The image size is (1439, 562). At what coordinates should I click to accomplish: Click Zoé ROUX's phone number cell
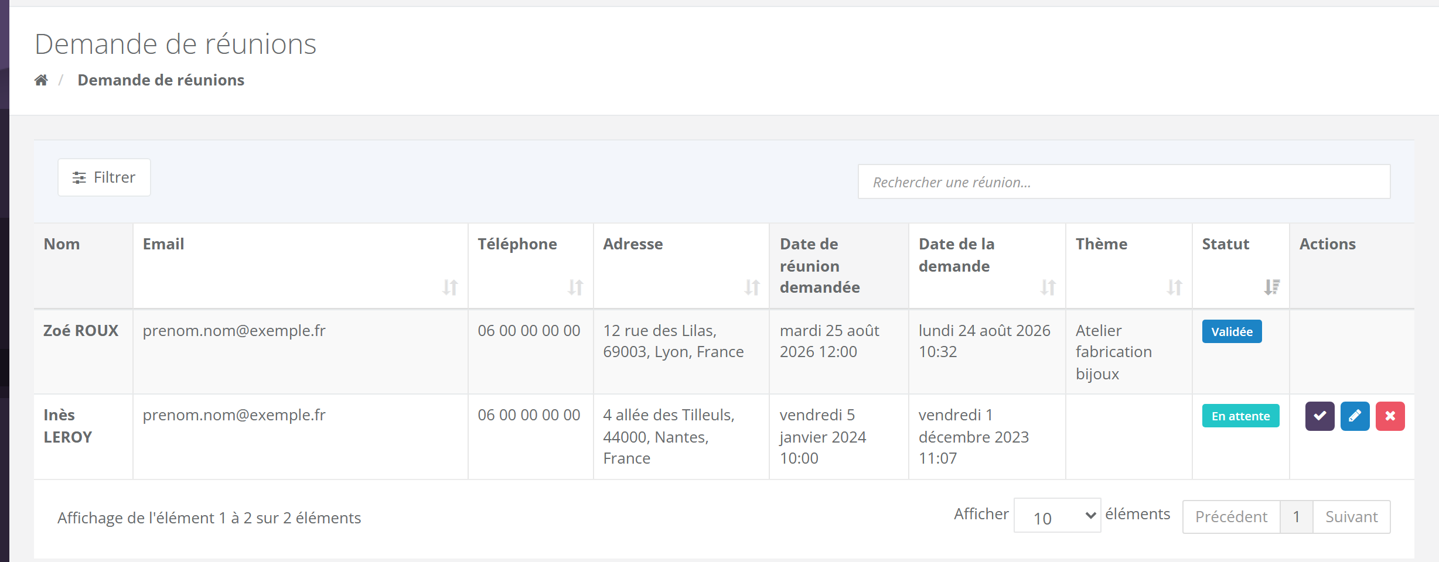pyautogui.click(x=531, y=352)
